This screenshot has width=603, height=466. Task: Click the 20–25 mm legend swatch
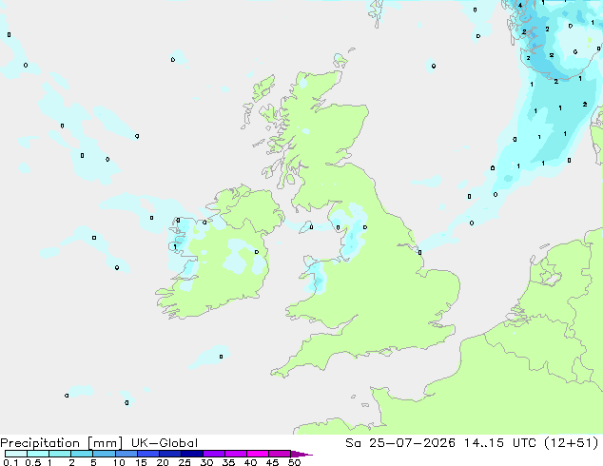tap(169, 454)
